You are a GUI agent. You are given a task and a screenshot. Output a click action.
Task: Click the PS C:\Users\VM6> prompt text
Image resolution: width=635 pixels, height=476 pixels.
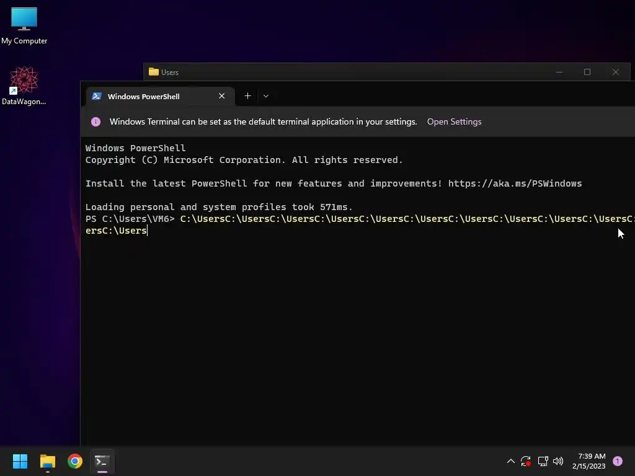(130, 219)
